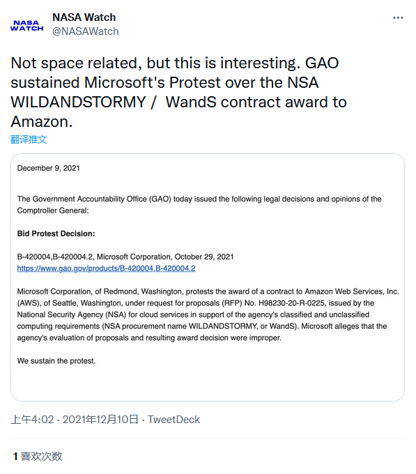Click the 'We sustain the protest.' line
The width and height of the screenshot is (416, 474).
56,361
